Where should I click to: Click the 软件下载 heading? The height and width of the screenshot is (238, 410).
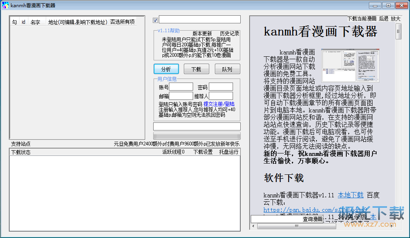click(x=284, y=178)
